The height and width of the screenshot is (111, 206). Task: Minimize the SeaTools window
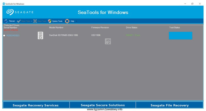tap(185, 4)
